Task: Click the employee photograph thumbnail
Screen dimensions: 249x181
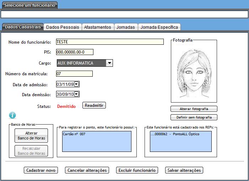Action: 194,73
